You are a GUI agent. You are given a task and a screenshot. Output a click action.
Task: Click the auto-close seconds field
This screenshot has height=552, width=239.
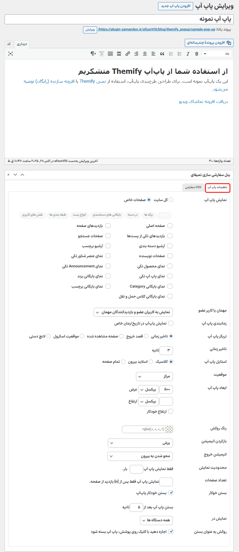[x=136, y=507]
